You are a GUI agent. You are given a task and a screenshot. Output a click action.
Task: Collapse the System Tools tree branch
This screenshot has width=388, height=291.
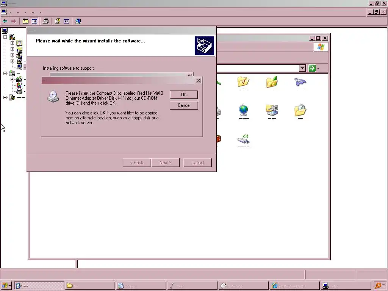5,37
